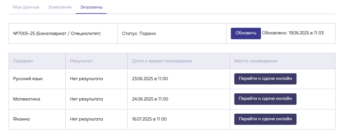Open online exam for Физика
The width and height of the screenshot is (347, 136).
click(265, 119)
